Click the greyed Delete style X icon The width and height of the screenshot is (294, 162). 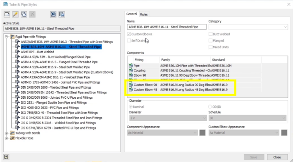(x=32, y=14)
